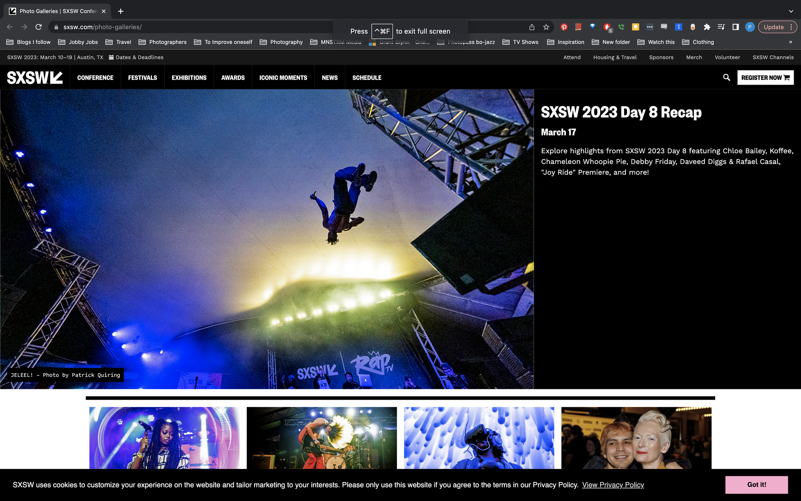This screenshot has height=501, width=801.
Task: Click the Google Keep lightbulb extension
Action: pyautogui.click(x=635, y=27)
